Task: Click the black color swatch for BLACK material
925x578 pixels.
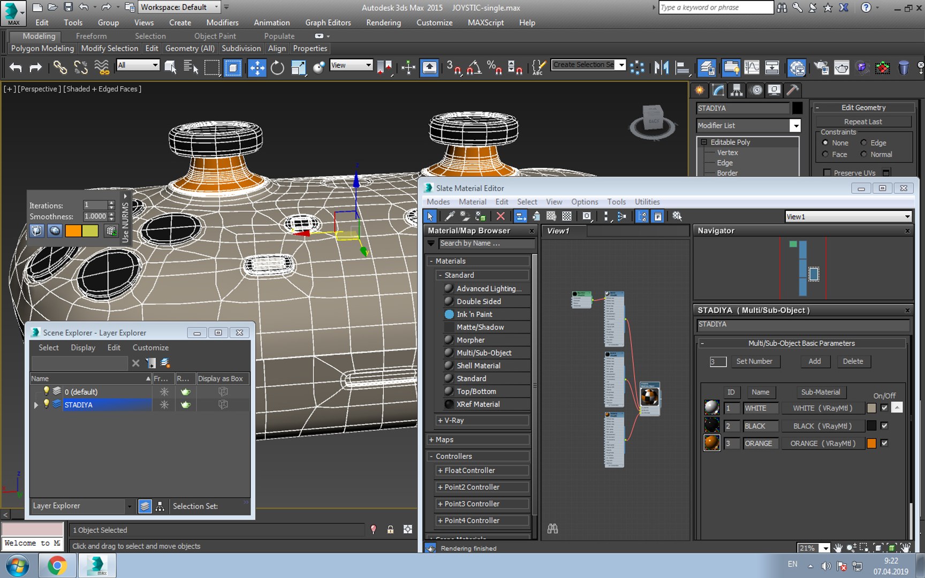Action: 871,426
